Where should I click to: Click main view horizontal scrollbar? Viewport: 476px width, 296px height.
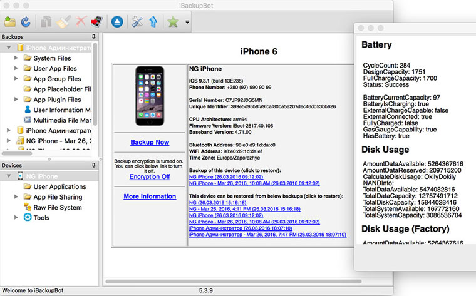coord(233,282)
